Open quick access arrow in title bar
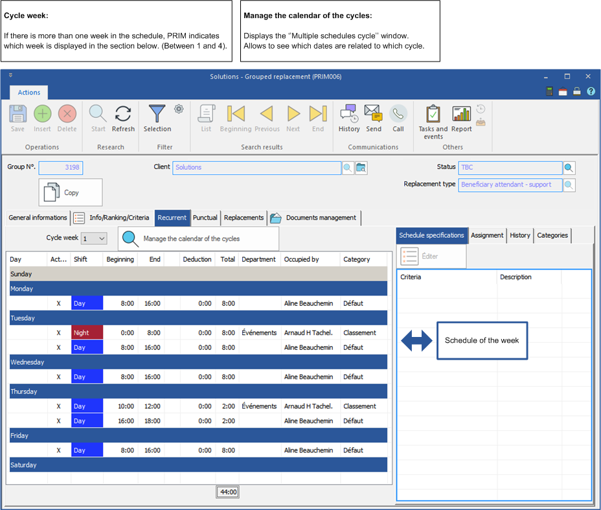Viewport: 601px width, 510px height. [x=11, y=75]
